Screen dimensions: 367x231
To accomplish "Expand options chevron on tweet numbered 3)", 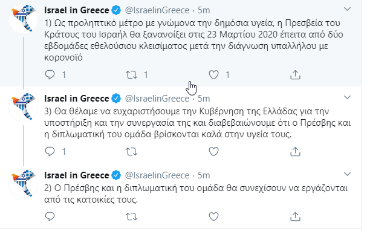I will pos(347,97).
